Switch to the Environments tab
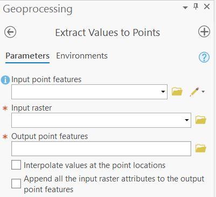 82,56
